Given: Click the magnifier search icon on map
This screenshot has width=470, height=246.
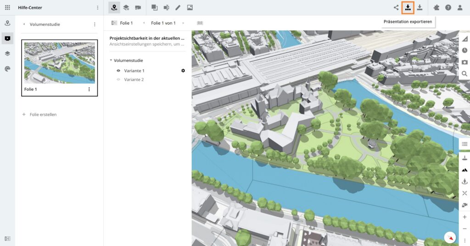Looking at the screenshot, I should [x=464, y=73].
